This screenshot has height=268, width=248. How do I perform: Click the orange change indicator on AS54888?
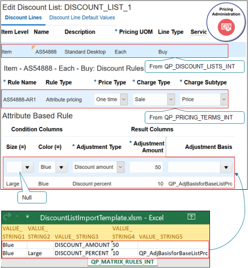click(x=33, y=47)
